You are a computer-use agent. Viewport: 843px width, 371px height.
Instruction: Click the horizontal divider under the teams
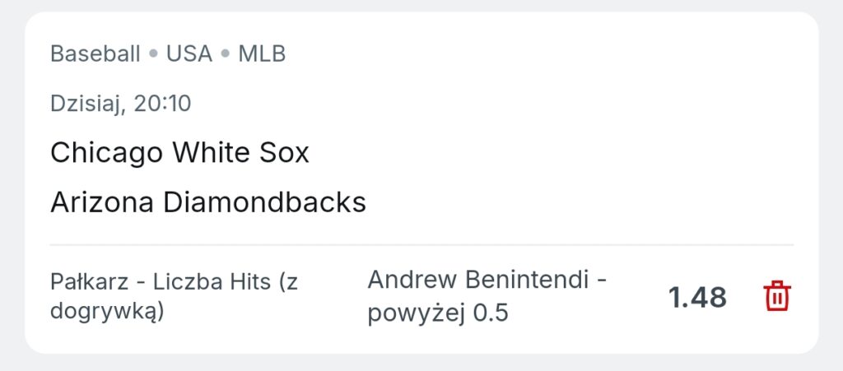(421, 245)
